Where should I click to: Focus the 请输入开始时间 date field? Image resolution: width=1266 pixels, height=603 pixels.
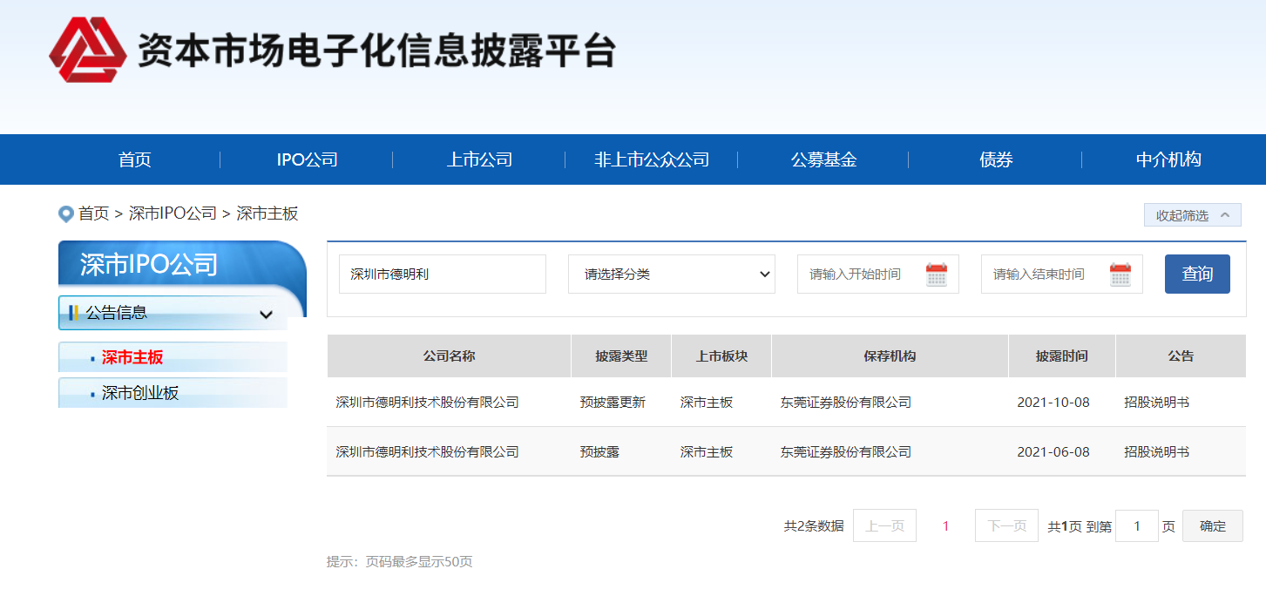click(x=878, y=274)
